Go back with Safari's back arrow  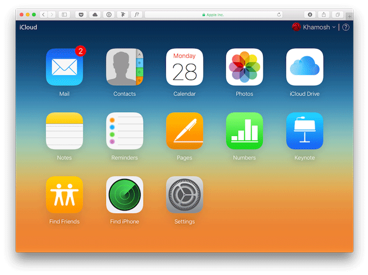(x=43, y=15)
